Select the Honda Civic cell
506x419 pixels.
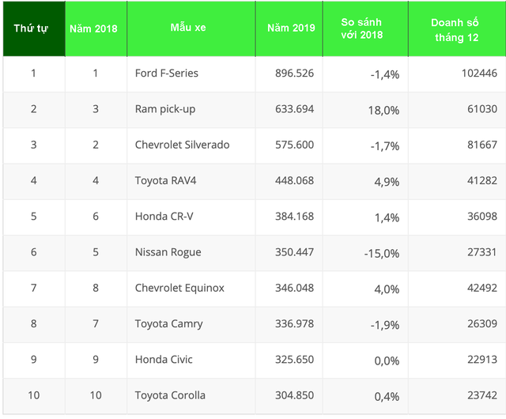pos(164,360)
